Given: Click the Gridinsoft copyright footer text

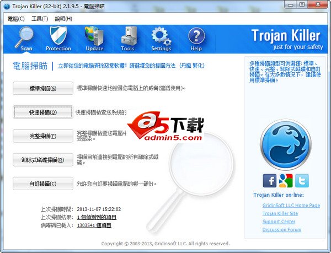Looking at the screenshot, I should pyautogui.click(x=165, y=244).
